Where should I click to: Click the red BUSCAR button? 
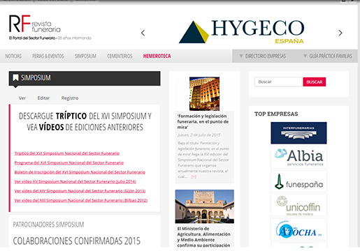(x=315, y=82)
